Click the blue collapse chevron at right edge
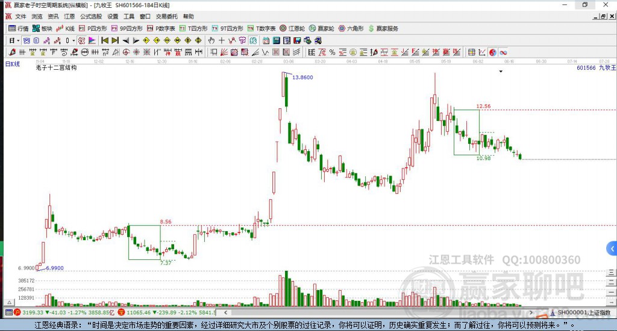This screenshot has width=617, height=331. (x=612, y=249)
